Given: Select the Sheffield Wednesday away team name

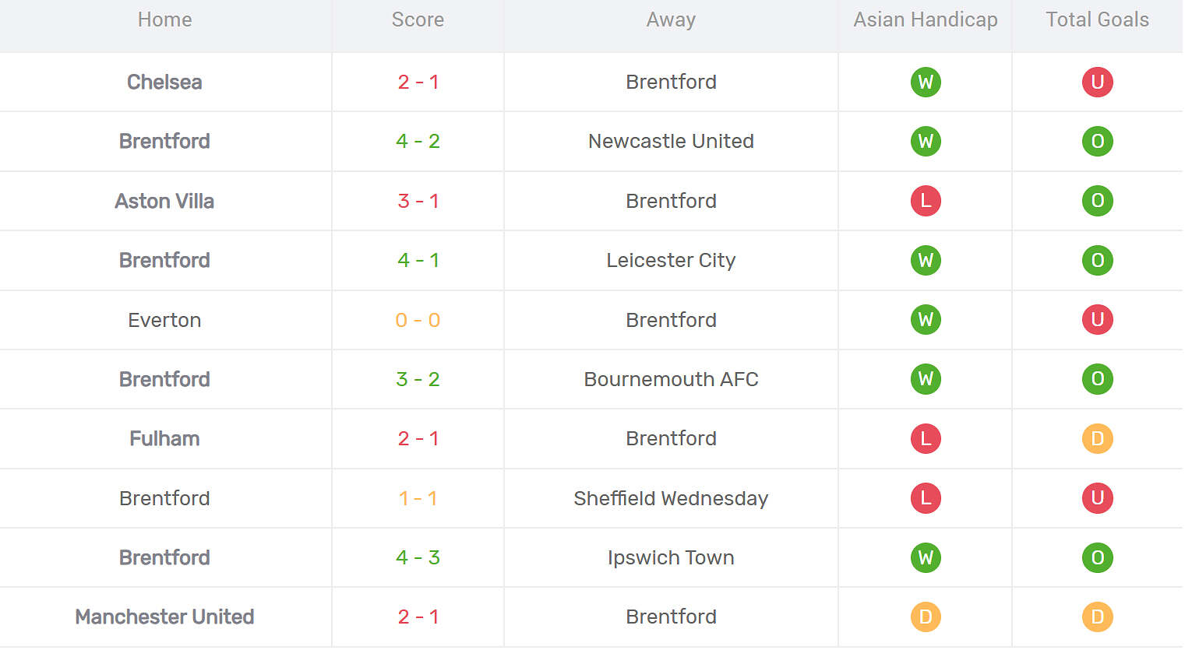Looking at the screenshot, I should pyautogui.click(x=671, y=498).
